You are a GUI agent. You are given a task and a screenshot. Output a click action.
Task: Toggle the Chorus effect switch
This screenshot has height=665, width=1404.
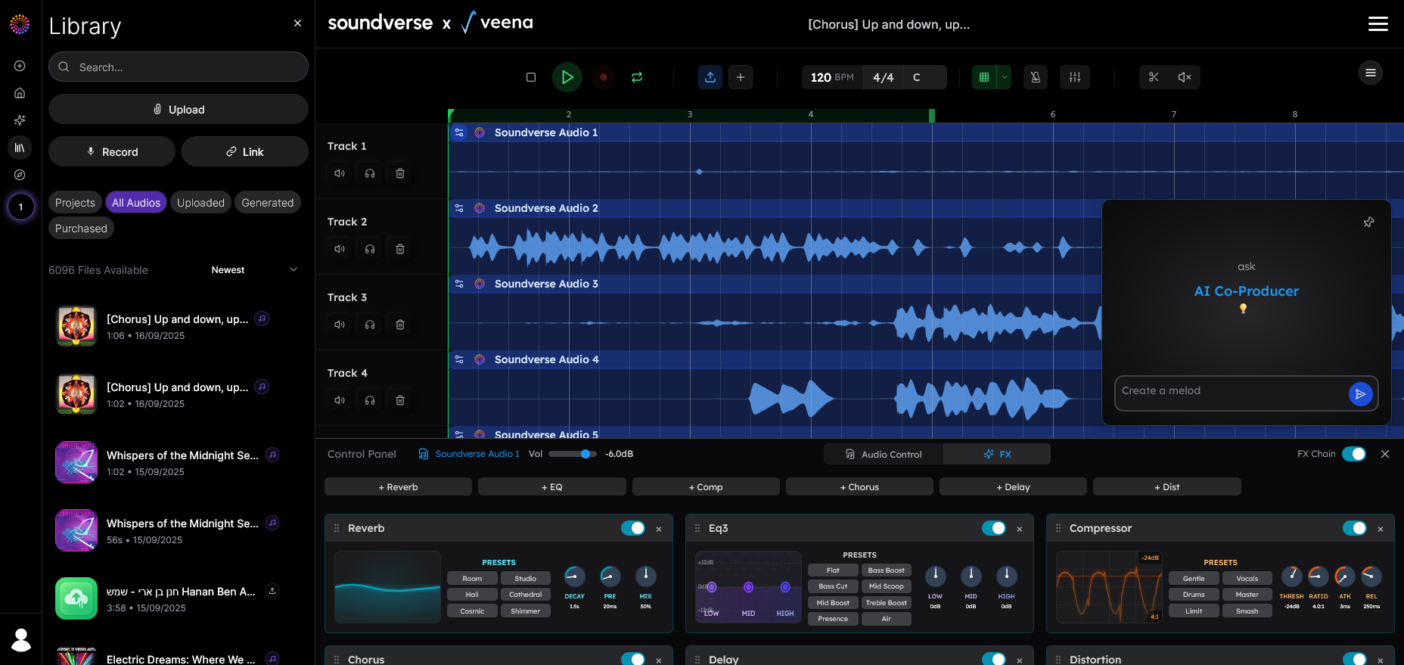coord(633,659)
